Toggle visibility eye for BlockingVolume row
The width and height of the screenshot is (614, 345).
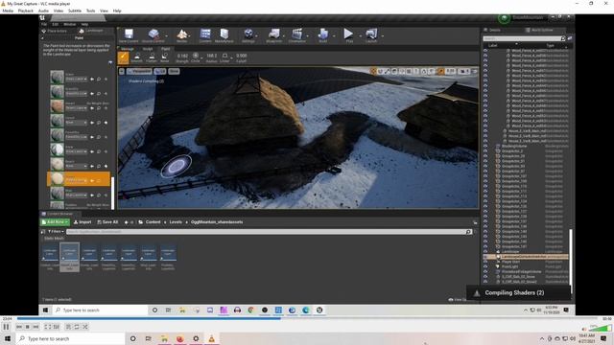485,146
